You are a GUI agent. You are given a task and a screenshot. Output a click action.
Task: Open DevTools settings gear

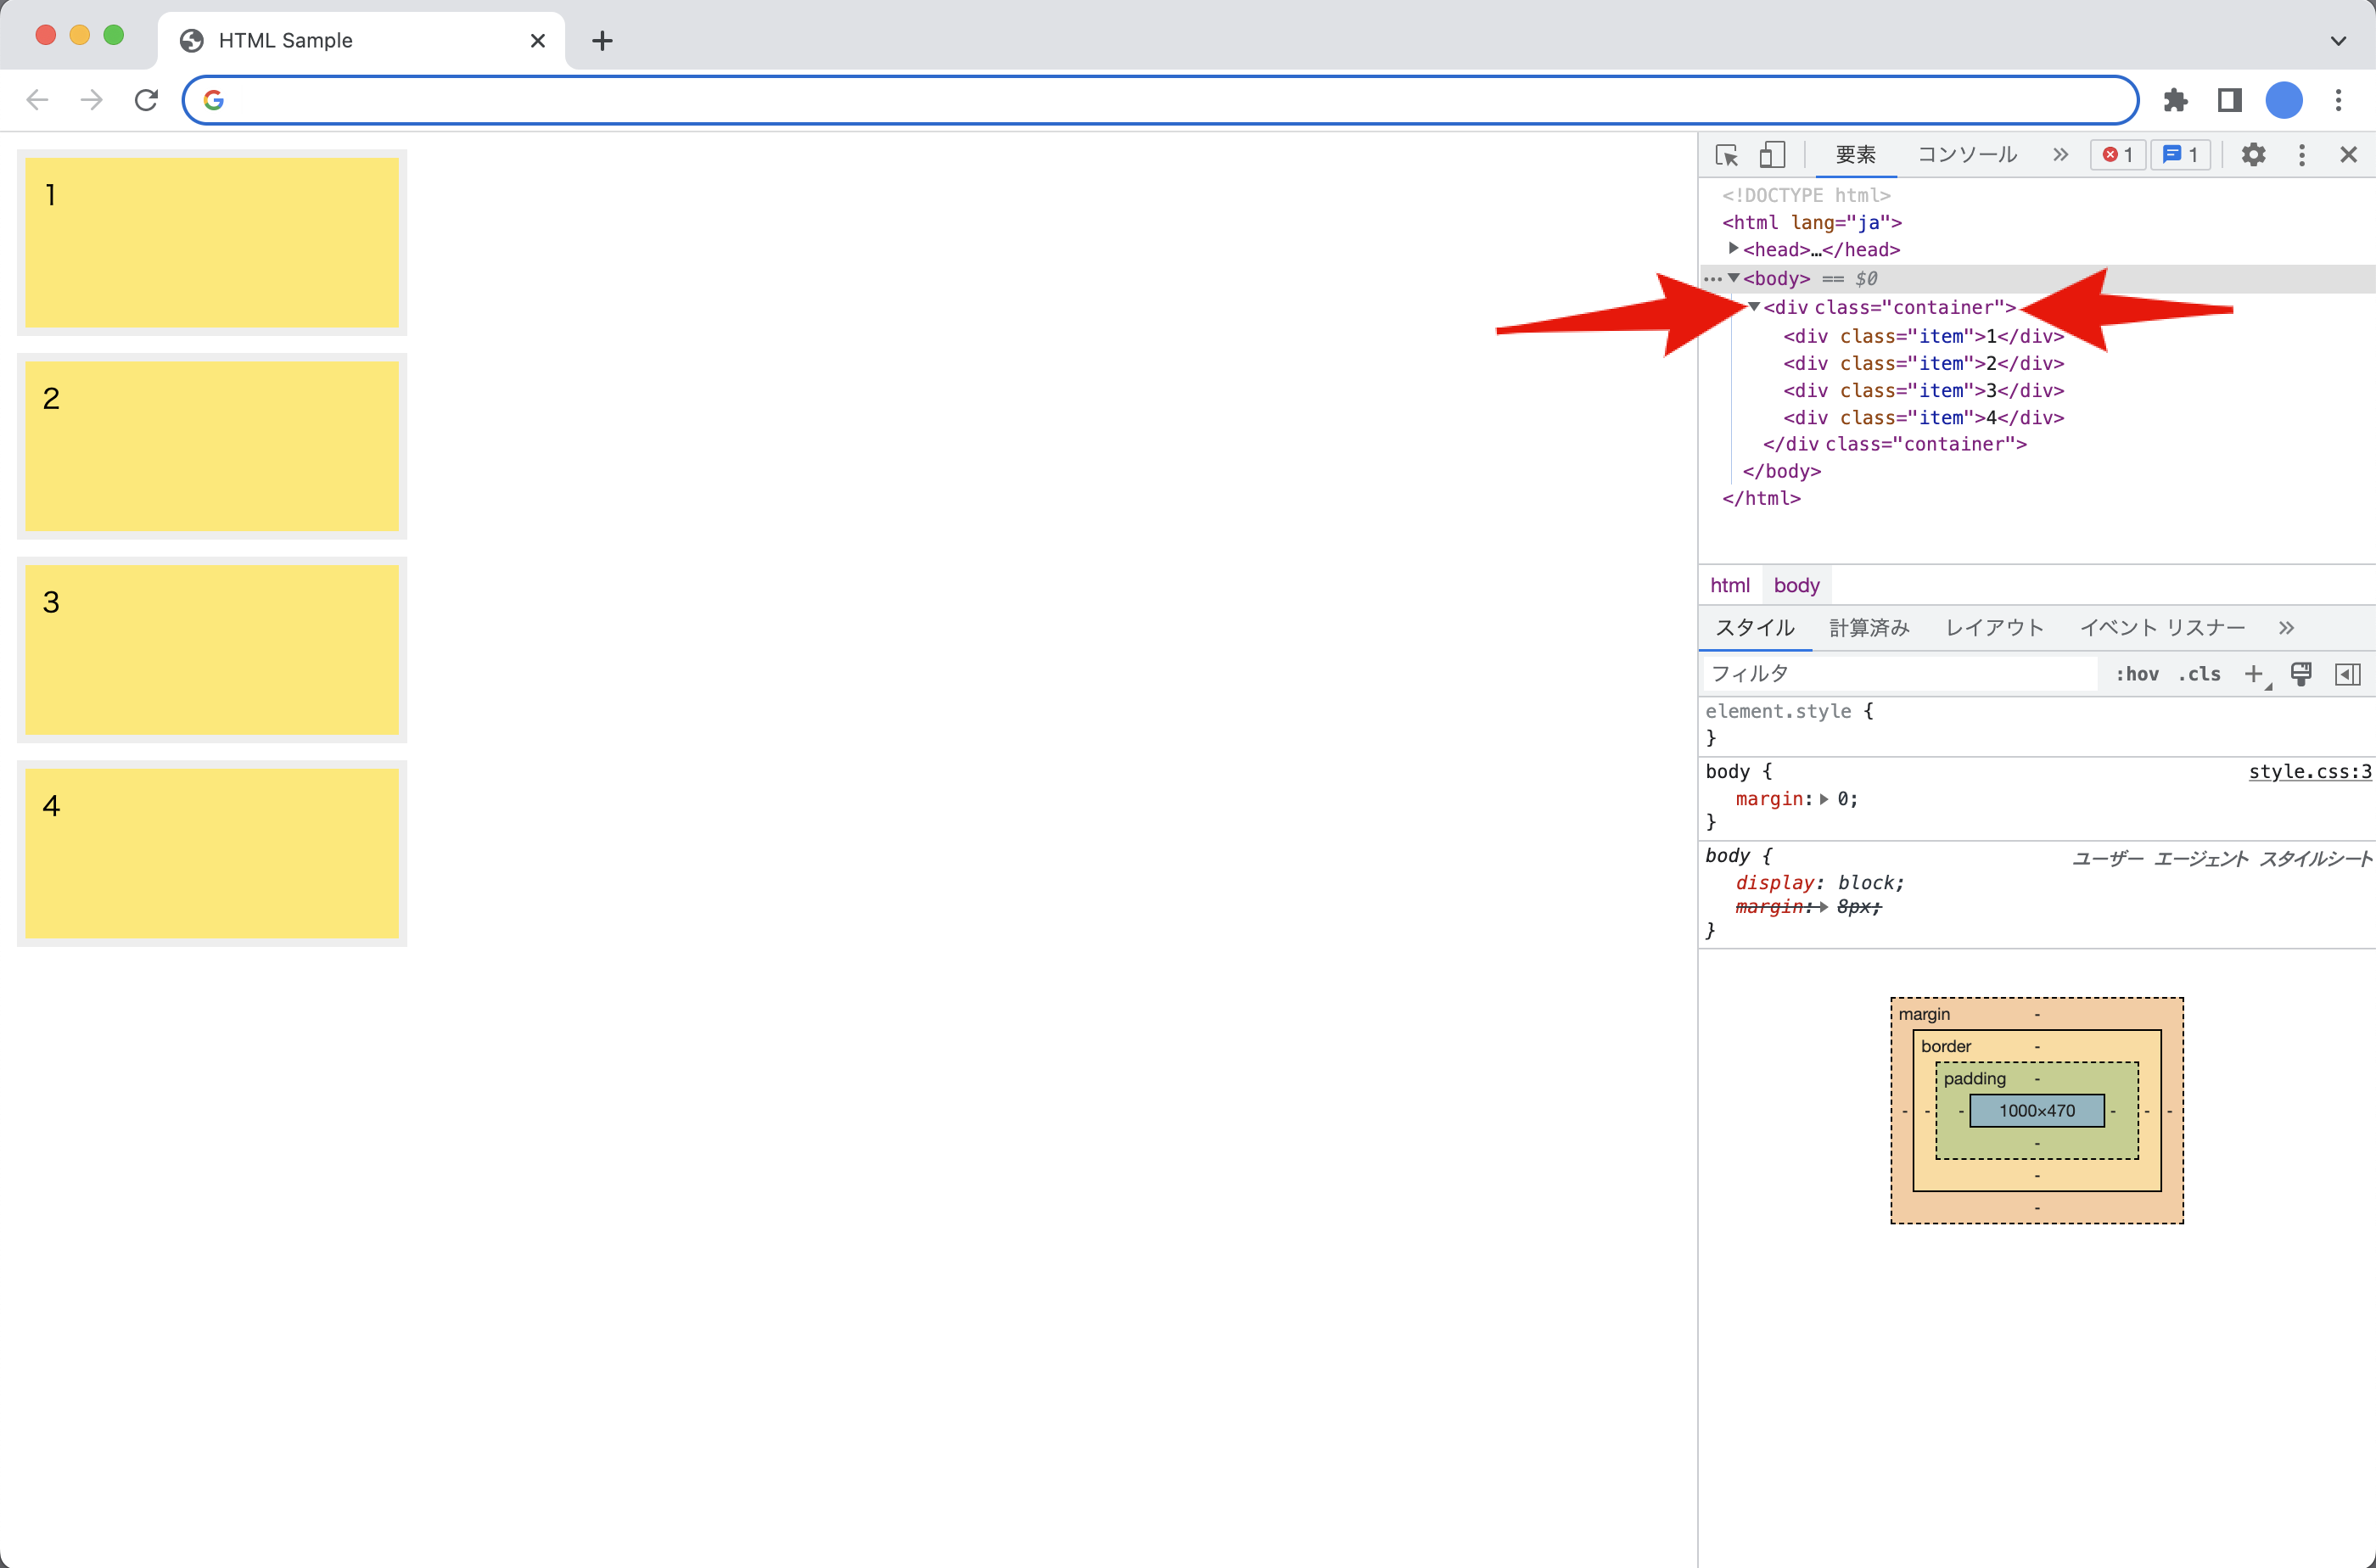pos(2253,154)
